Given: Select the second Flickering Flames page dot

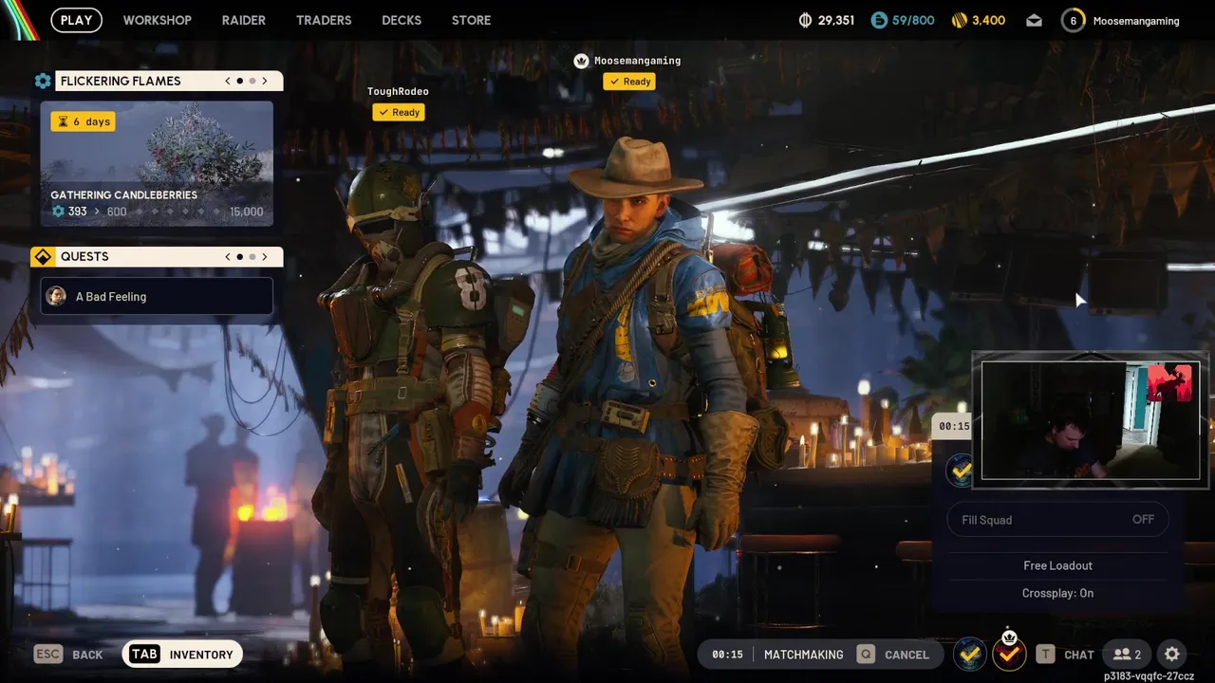Looking at the screenshot, I should click(252, 82).
